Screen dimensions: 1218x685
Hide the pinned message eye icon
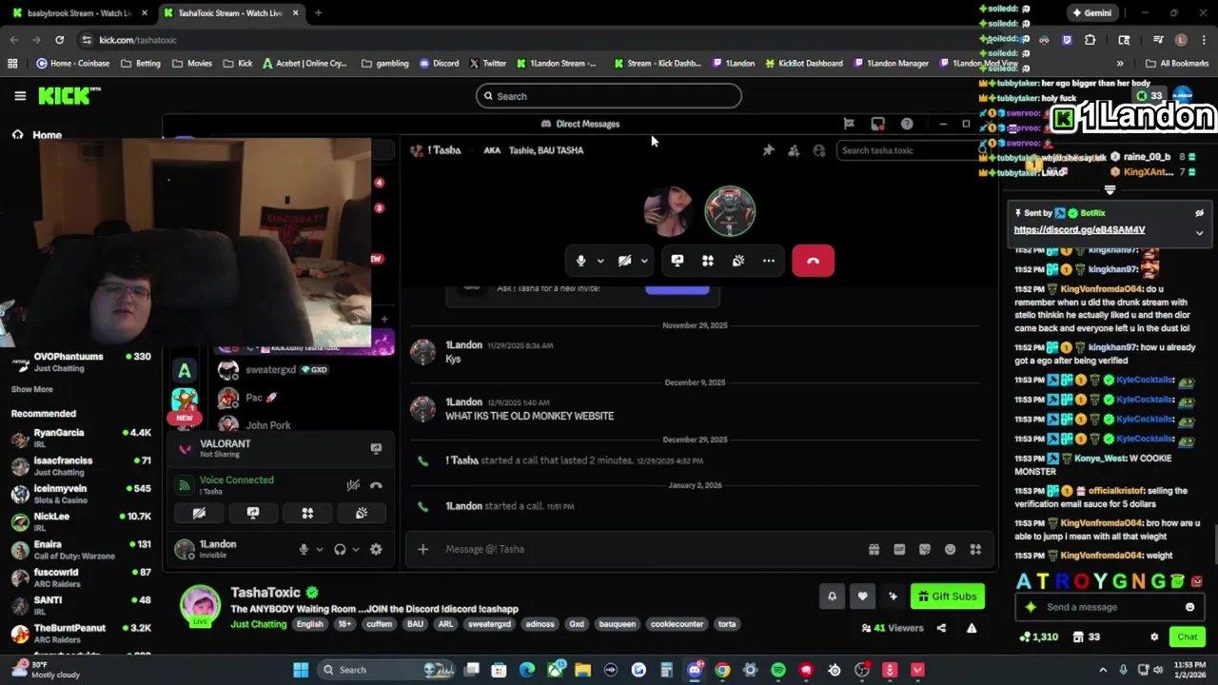pyautogui.click(x=1199, y=213)
